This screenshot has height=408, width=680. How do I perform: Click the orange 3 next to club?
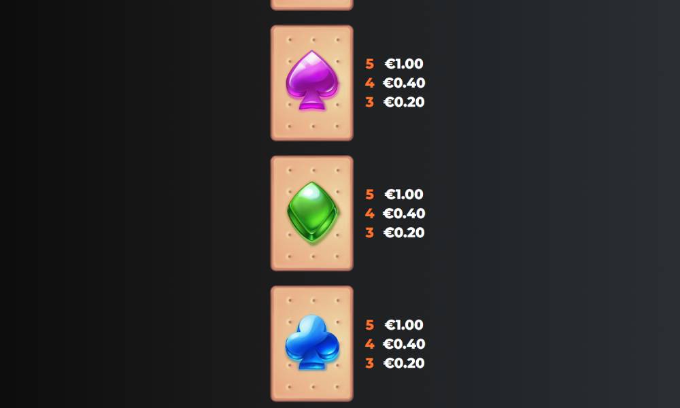[369, 363]
